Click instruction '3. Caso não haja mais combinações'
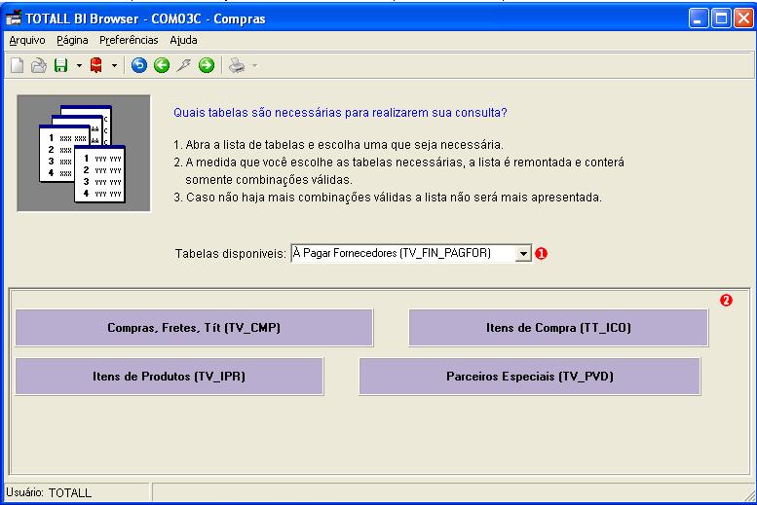Image resolution: width=757 pixels, height=505 pixels. (x=388, y=198)
